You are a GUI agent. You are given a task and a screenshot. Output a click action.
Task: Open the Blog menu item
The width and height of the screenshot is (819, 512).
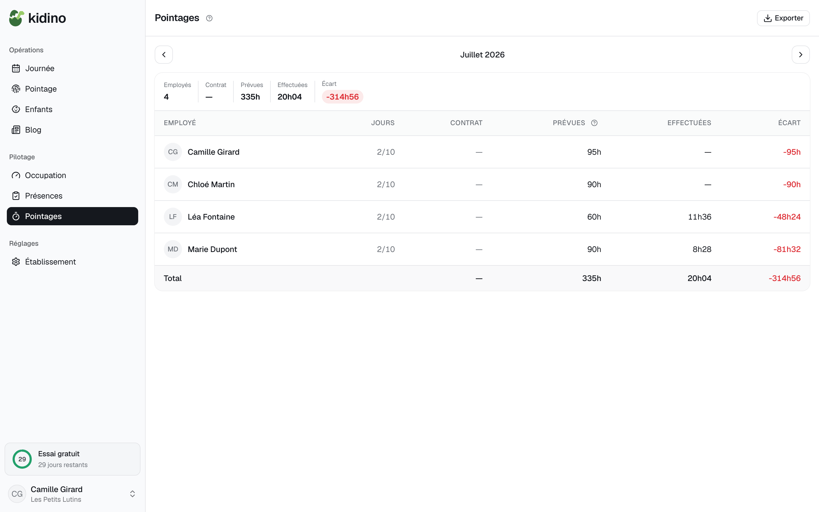(73, 130)
